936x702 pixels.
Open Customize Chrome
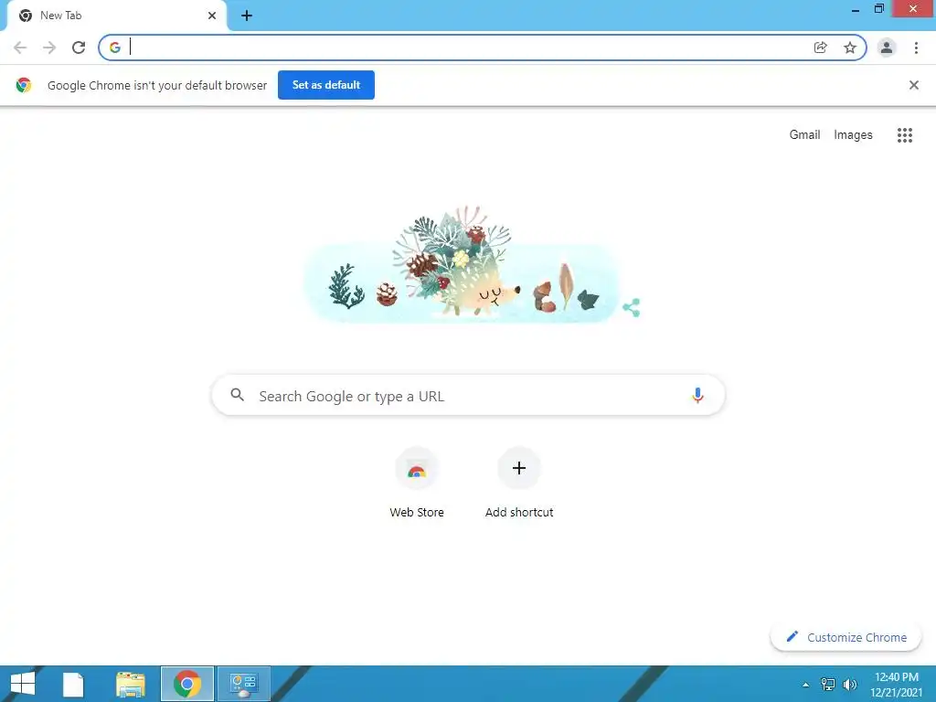846,637
